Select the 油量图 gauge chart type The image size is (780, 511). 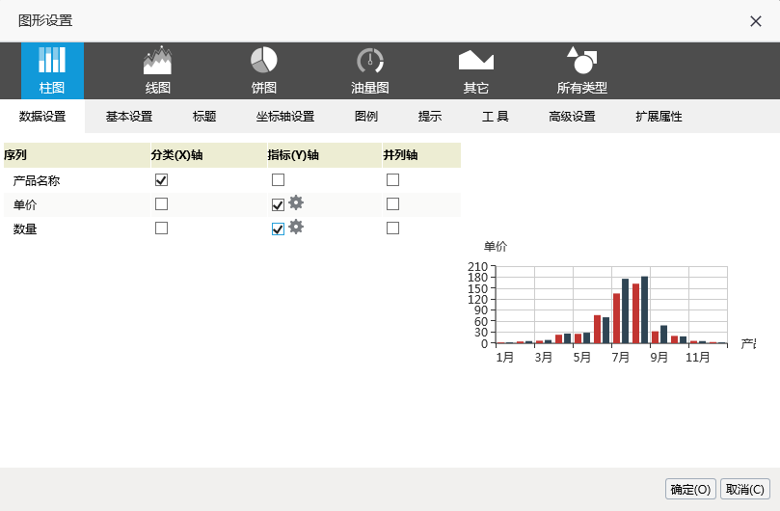click(369, 70)
